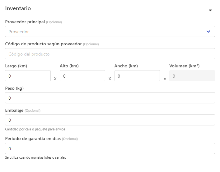220x172 pixels.
Task: Click the Proveedor principal label
Action: point(25,22)
